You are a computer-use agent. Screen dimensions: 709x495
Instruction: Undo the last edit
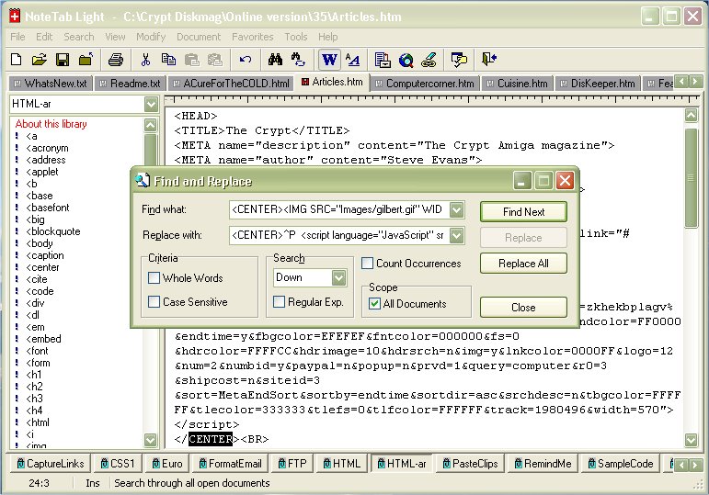coord(246,60)
